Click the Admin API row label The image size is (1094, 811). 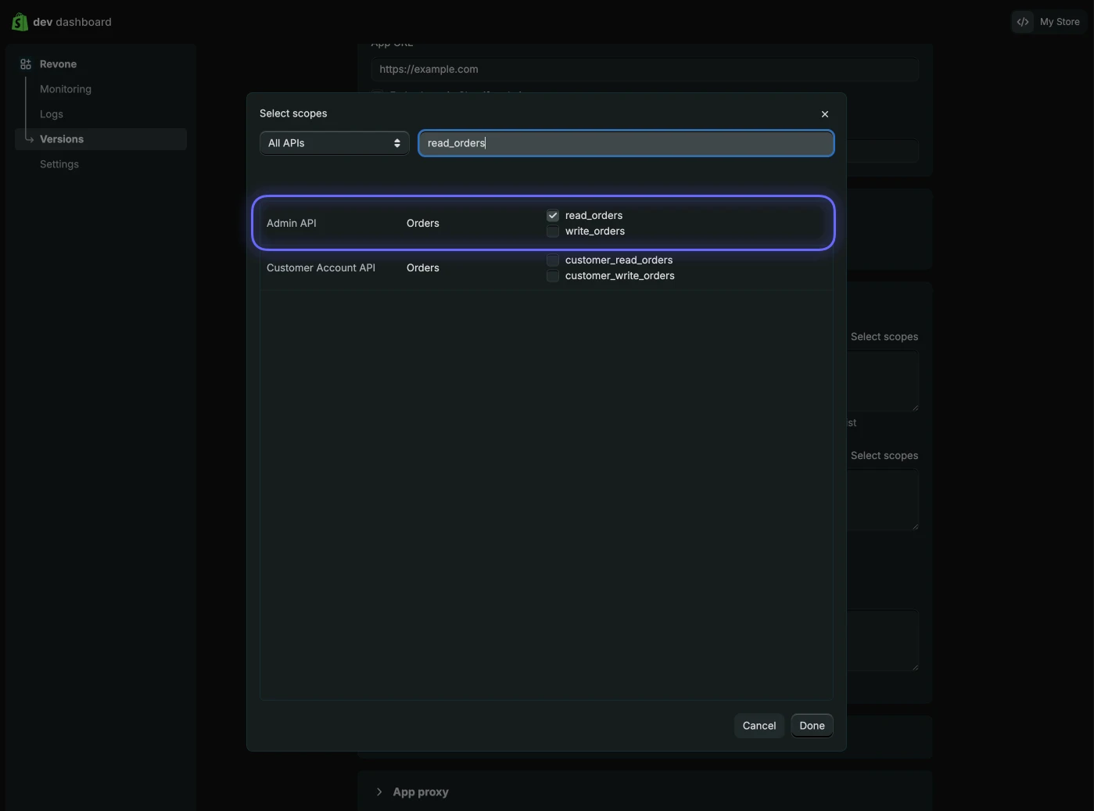292,223
